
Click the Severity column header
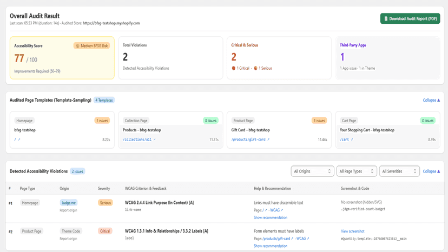[104, 188]
